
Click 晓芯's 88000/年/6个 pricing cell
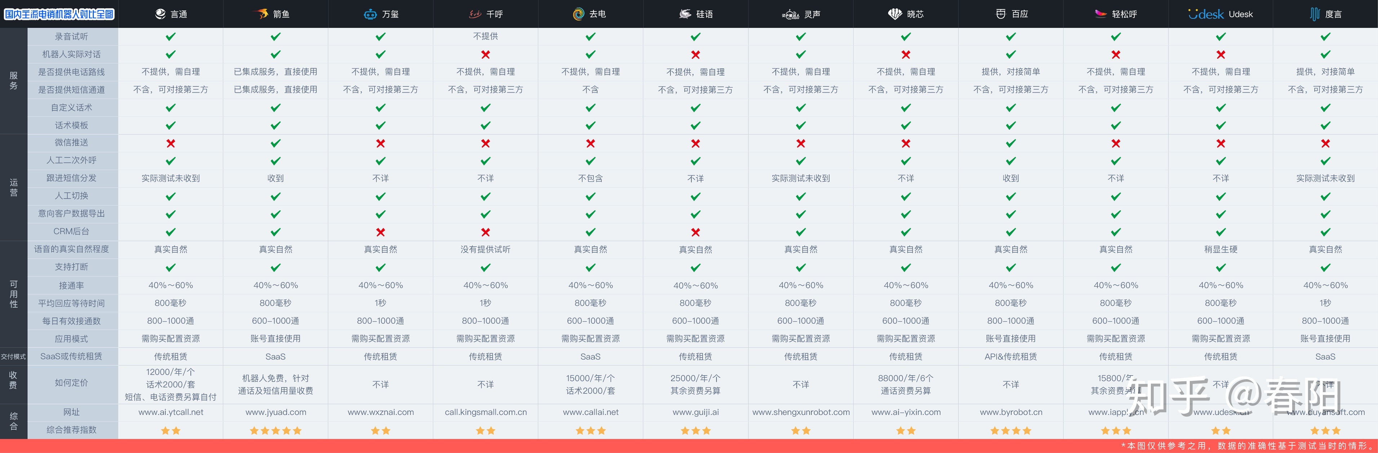pyautogui.click(x=906, y=385)
